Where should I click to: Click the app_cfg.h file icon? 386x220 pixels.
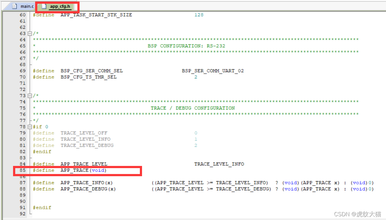tap(44, 6)
